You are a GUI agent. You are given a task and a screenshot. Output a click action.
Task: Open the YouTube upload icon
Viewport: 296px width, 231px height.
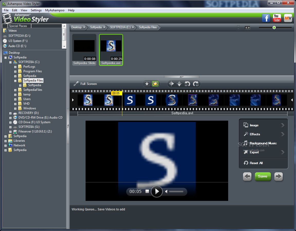point(277,18)
